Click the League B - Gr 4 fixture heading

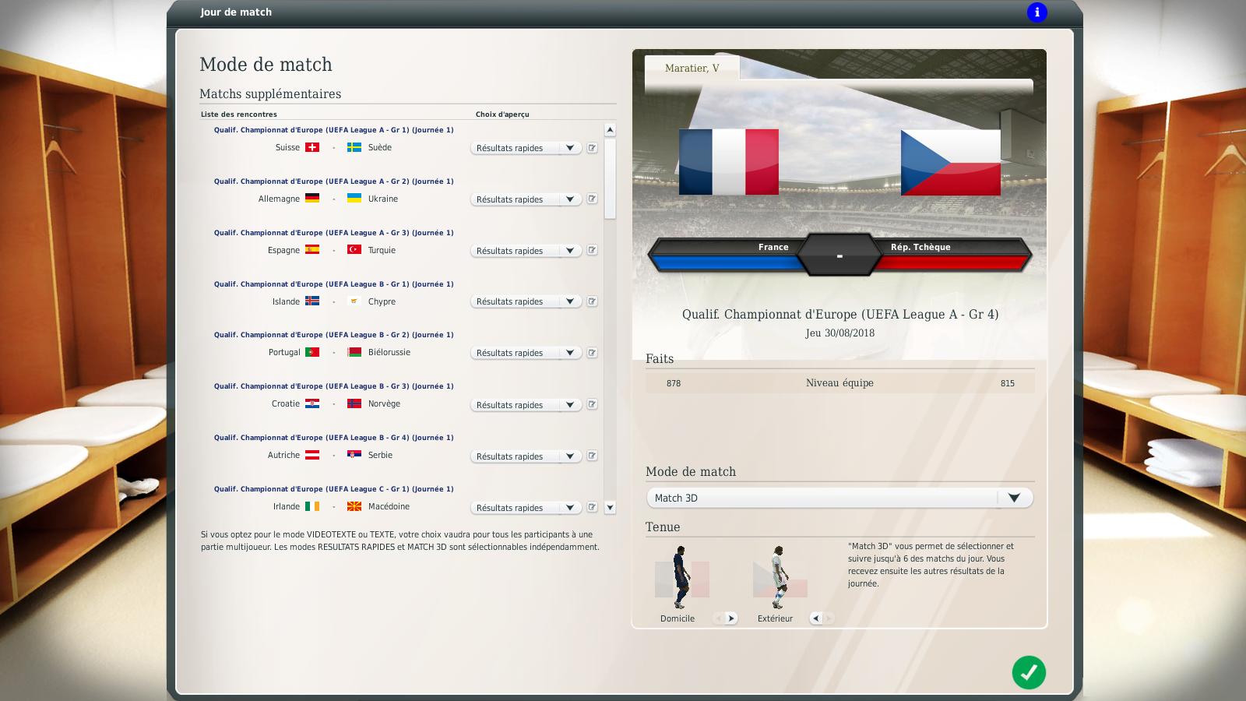(x=333, y=438)
